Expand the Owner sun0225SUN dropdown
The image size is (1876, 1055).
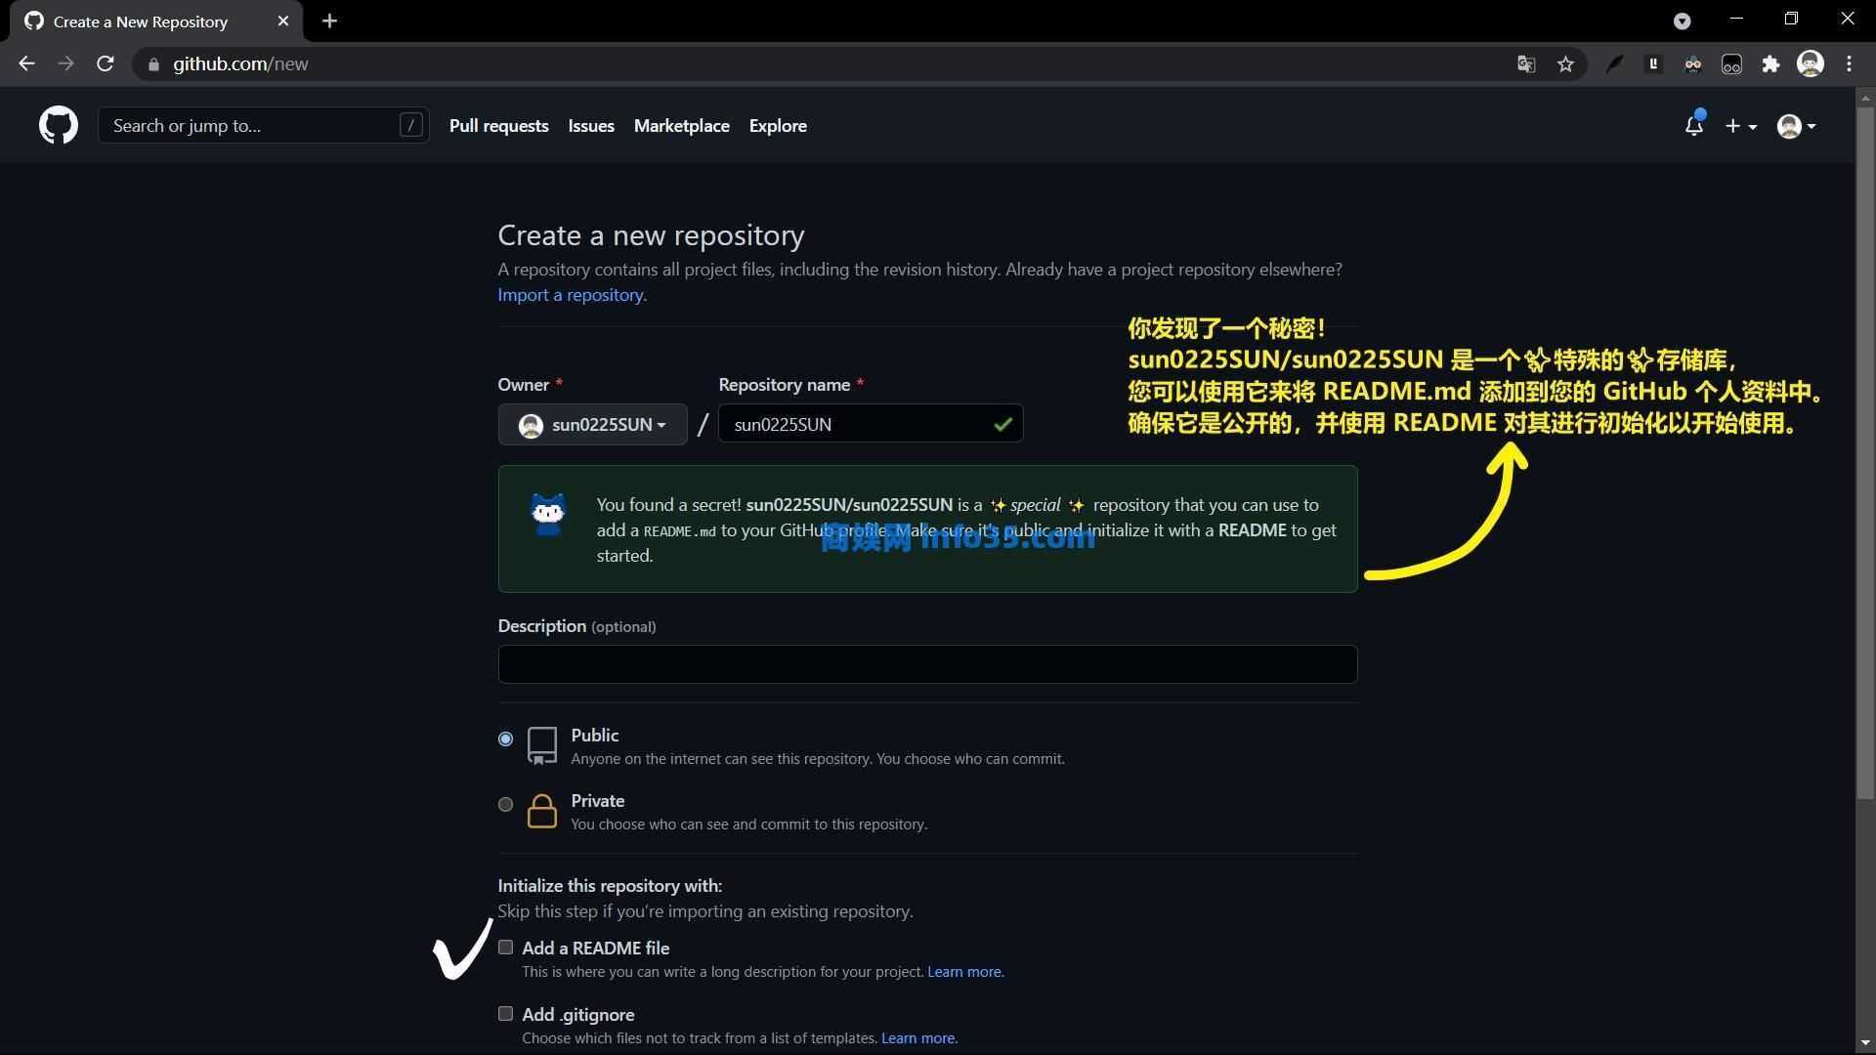[x=592, y=425]
